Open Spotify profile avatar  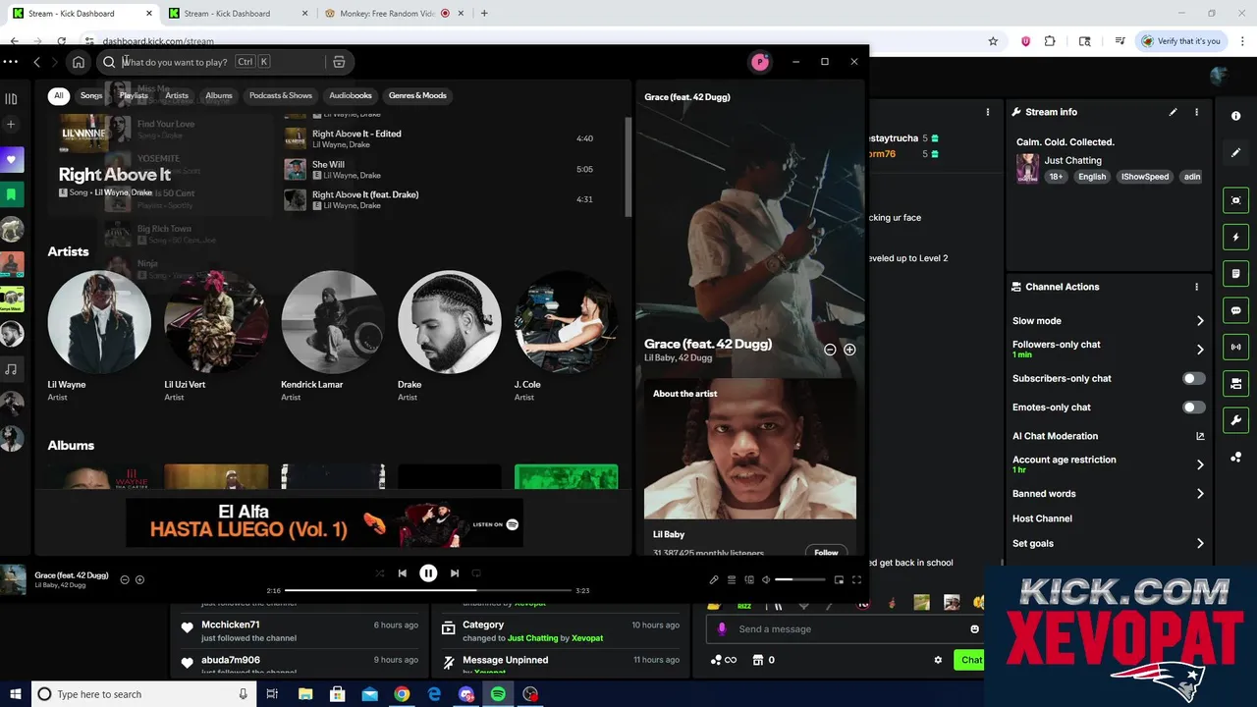(x=760, y=62)
